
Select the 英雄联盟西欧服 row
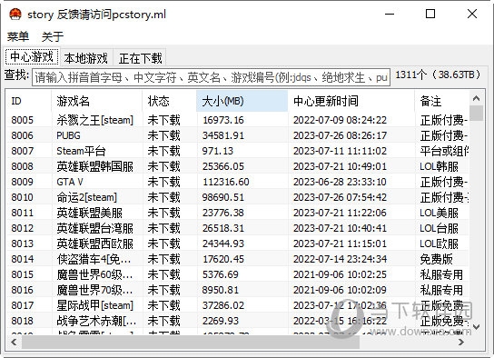tap(238, 244)
